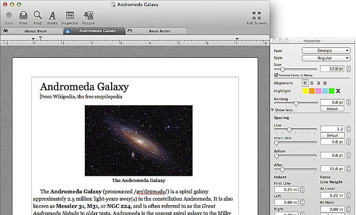Open Find with the magnifier icon
356x215 pixels.
(x=38, y=15)
